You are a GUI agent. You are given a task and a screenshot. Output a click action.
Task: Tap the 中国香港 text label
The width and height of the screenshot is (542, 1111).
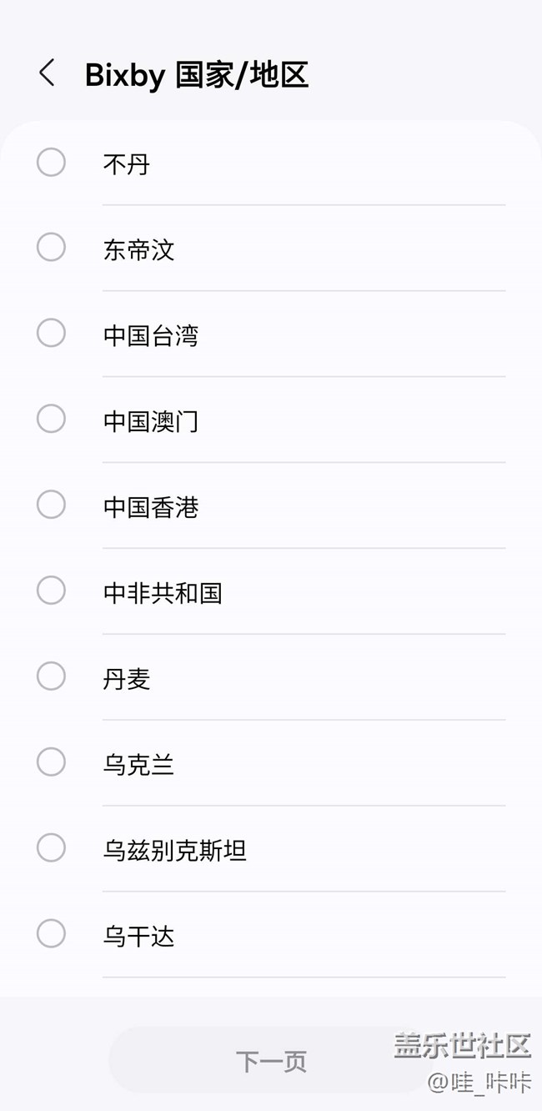click(x=151, y=507)
